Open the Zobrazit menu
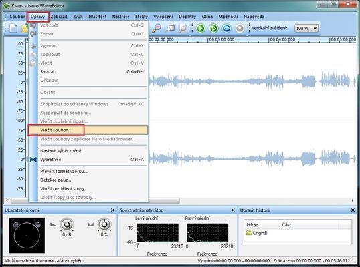The image size is (360, 267). tap(59, 17)
